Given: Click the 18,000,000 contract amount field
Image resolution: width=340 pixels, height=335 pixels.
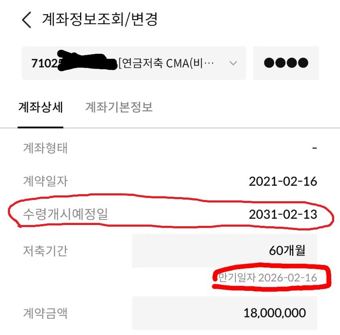Looking at the screenshot, I should coord(225,312).
